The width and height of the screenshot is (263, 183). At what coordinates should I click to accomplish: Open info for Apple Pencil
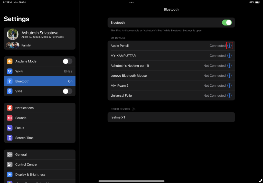point(229,46)
